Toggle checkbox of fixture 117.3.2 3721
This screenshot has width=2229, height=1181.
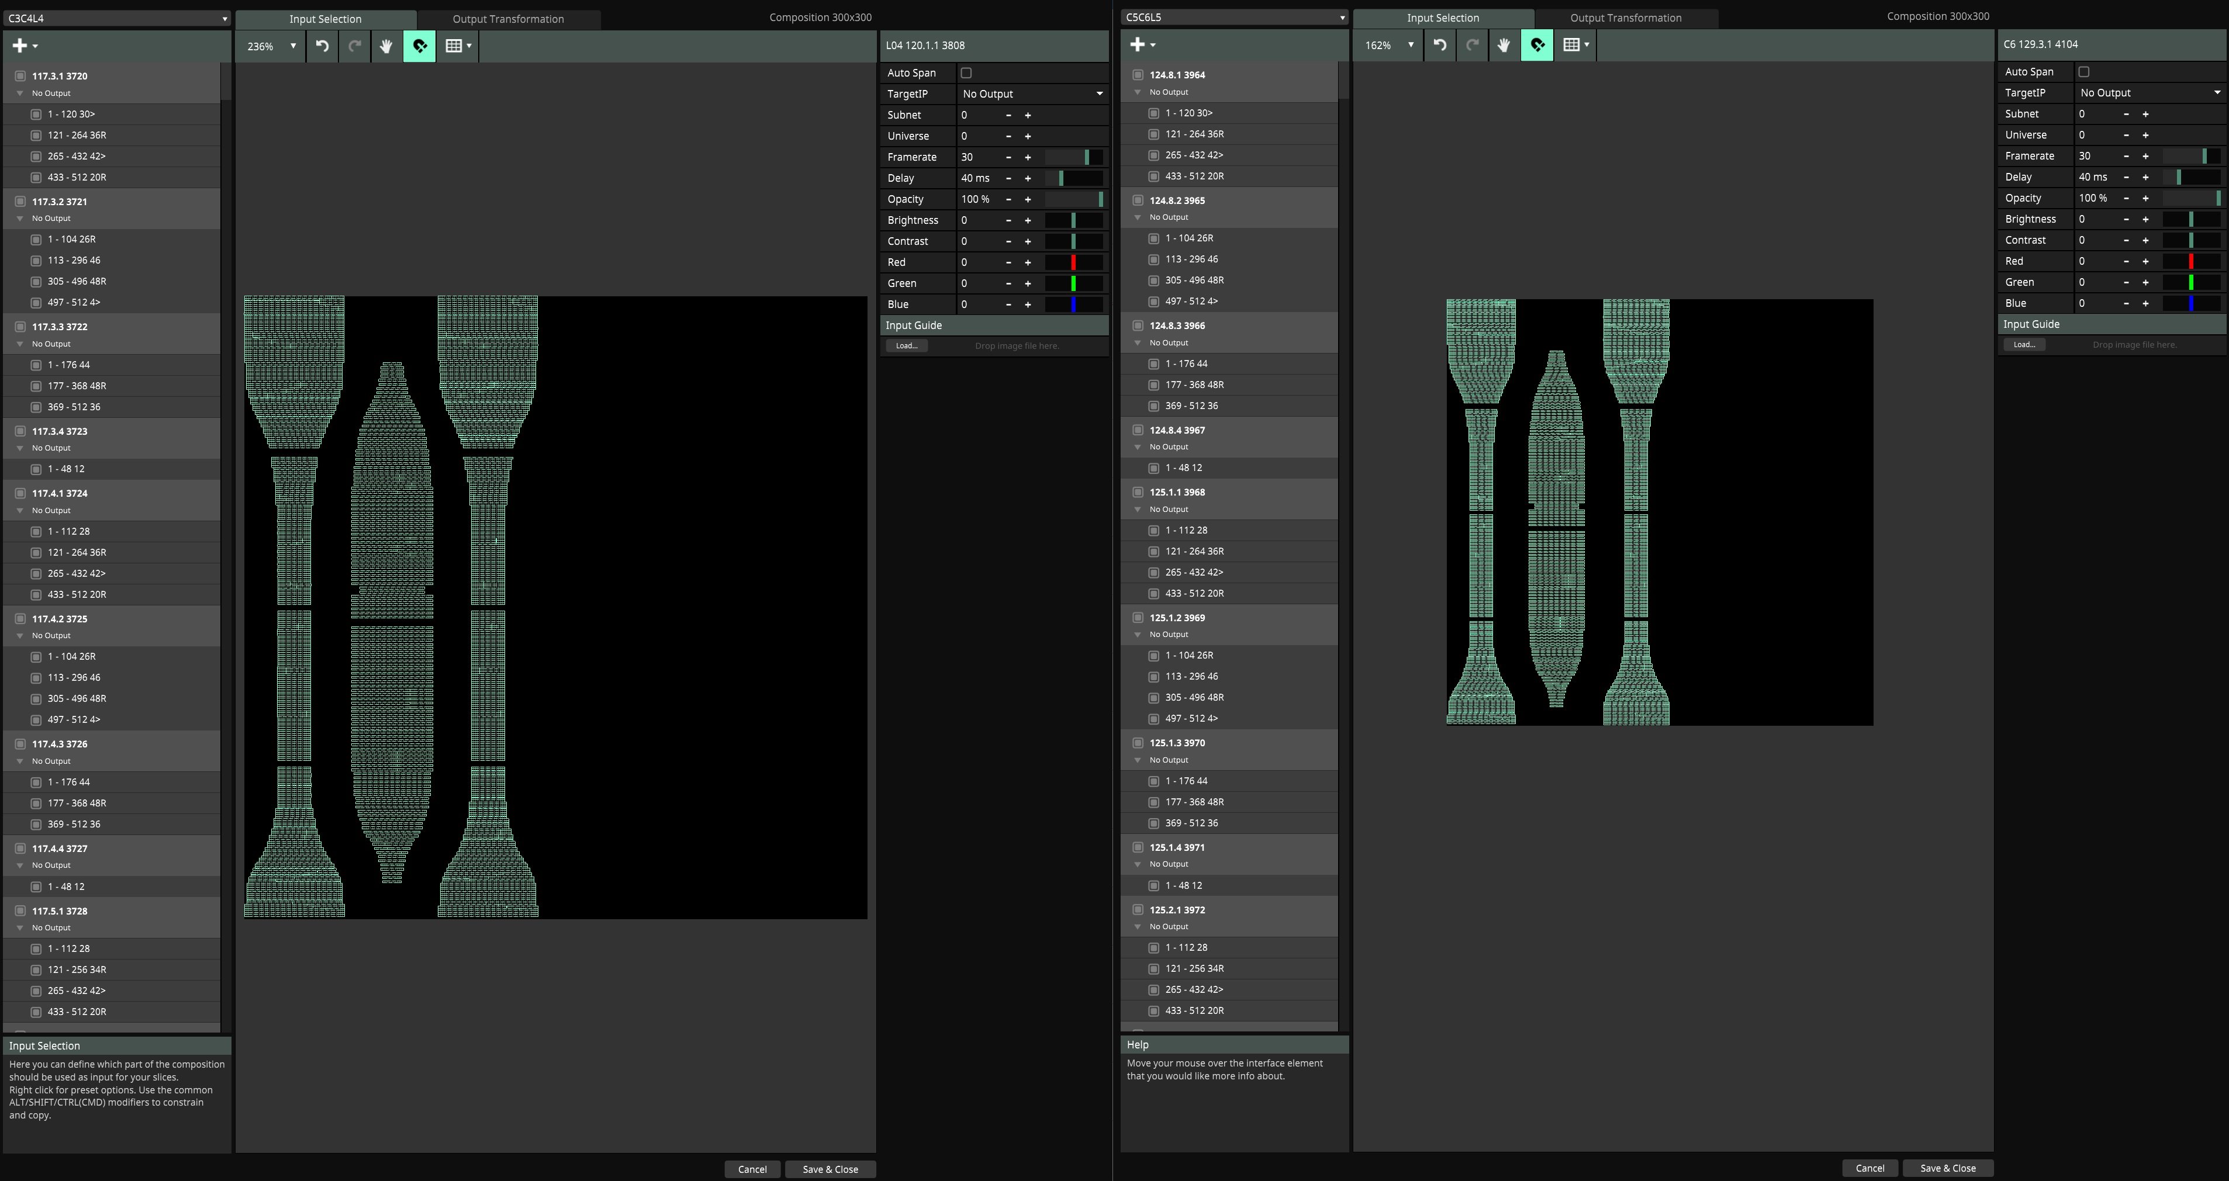(21, 202)
